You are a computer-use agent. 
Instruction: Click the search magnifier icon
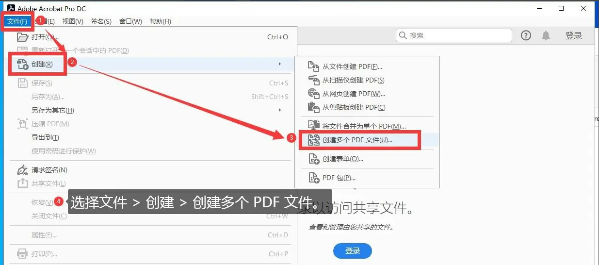click(403, 35)
